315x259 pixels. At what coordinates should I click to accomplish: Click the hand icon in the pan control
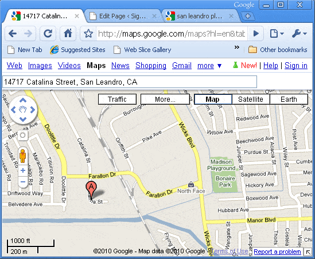23,109
